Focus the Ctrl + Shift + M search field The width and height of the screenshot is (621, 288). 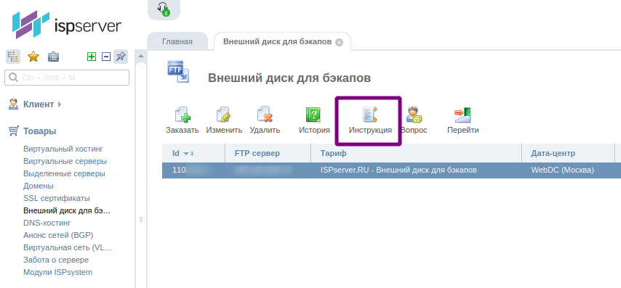pos(67,78)
